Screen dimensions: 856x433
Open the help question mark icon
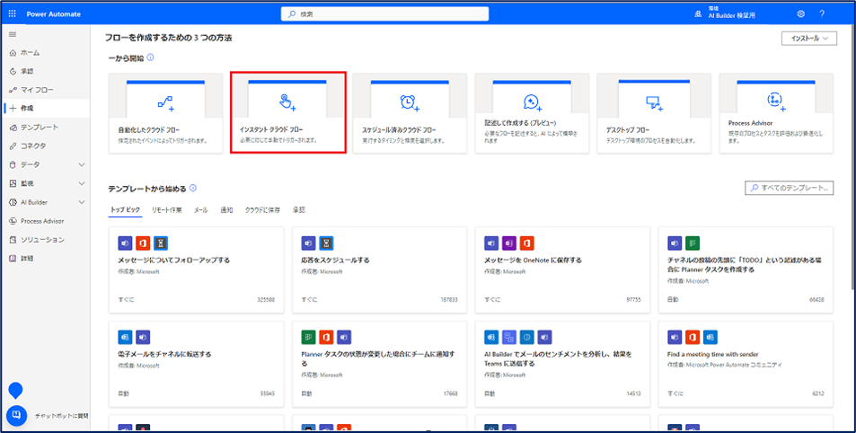pyautogui.click(x=822, y=14)
